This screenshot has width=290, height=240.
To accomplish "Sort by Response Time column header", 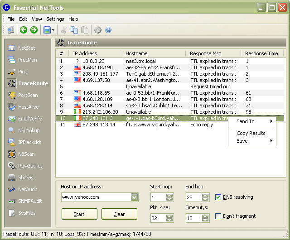I will [262, 53].
